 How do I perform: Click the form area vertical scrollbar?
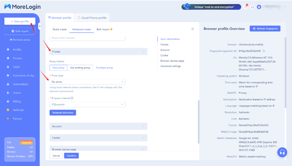point(199,122)
